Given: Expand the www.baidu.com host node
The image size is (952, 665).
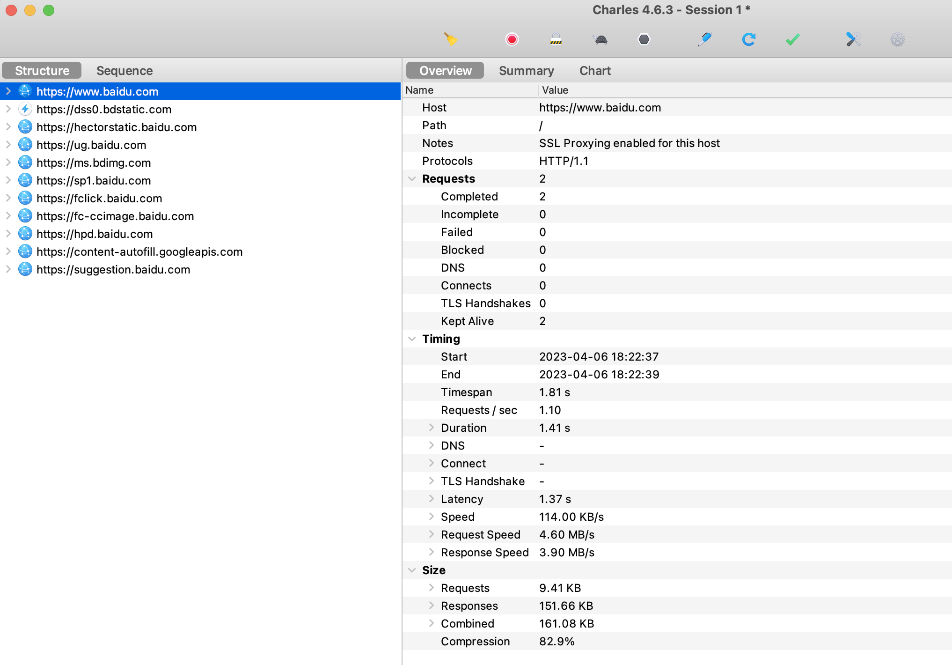Looking at the screenshot, I should coord(8,91).
